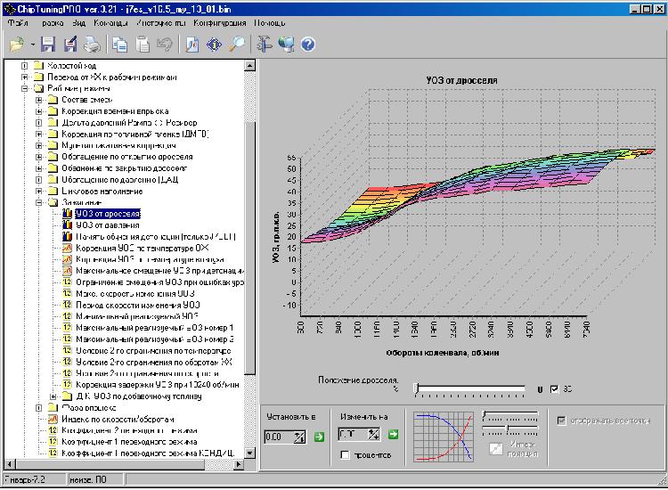Click the Copy toolbar icon

[x=121, y=44]
